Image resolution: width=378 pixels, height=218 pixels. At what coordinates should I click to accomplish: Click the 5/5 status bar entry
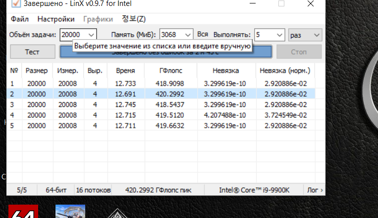coord(22,190)
